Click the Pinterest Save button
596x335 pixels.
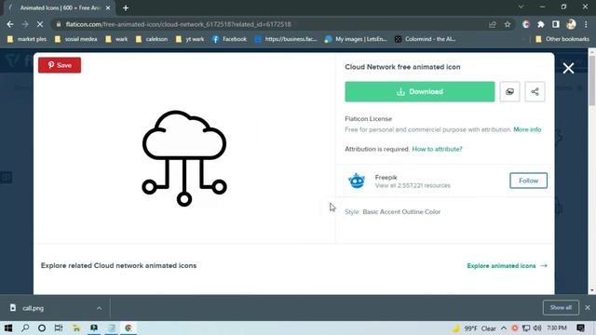60,65
